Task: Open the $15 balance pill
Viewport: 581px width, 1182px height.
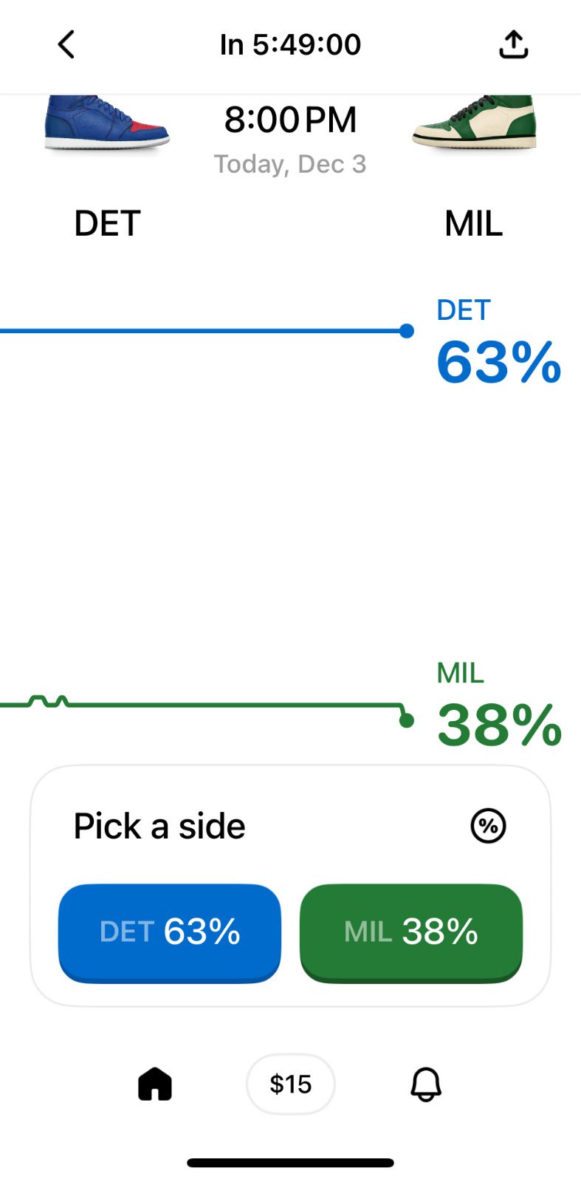Action: (290, 1084)
